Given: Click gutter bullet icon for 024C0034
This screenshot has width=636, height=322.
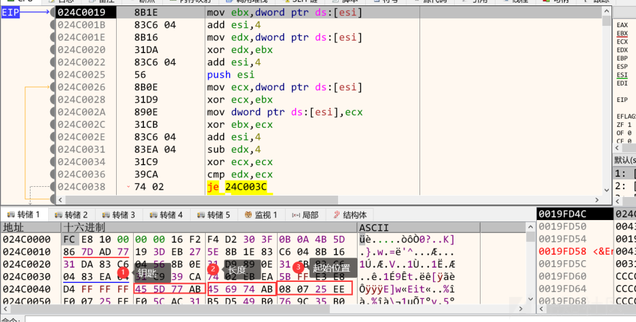Looking at the screenshot, I should click(52, 162).
